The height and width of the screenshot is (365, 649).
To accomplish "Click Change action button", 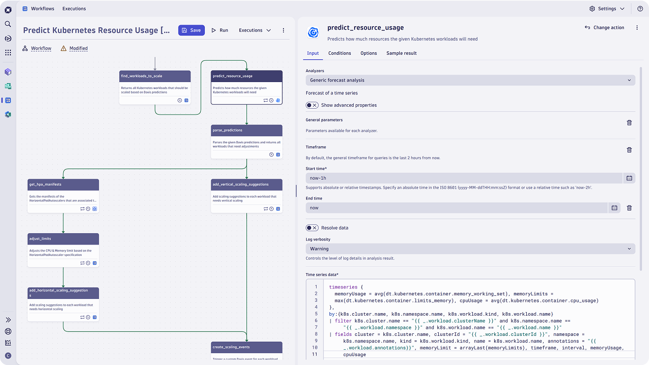I will 604,28.
